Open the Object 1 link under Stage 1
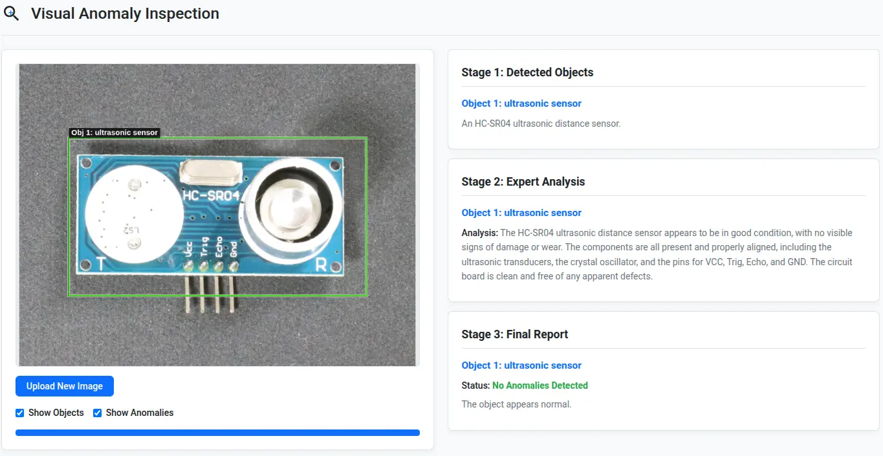Screen dimensions: 883x456 pyautogui.click(x=521, y=103)
